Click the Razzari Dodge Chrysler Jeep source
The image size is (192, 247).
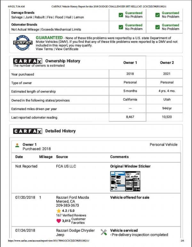[x=75, y=233]
